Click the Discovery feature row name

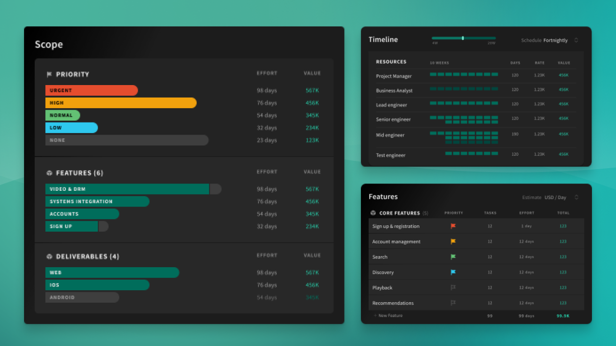click(383, 272)
